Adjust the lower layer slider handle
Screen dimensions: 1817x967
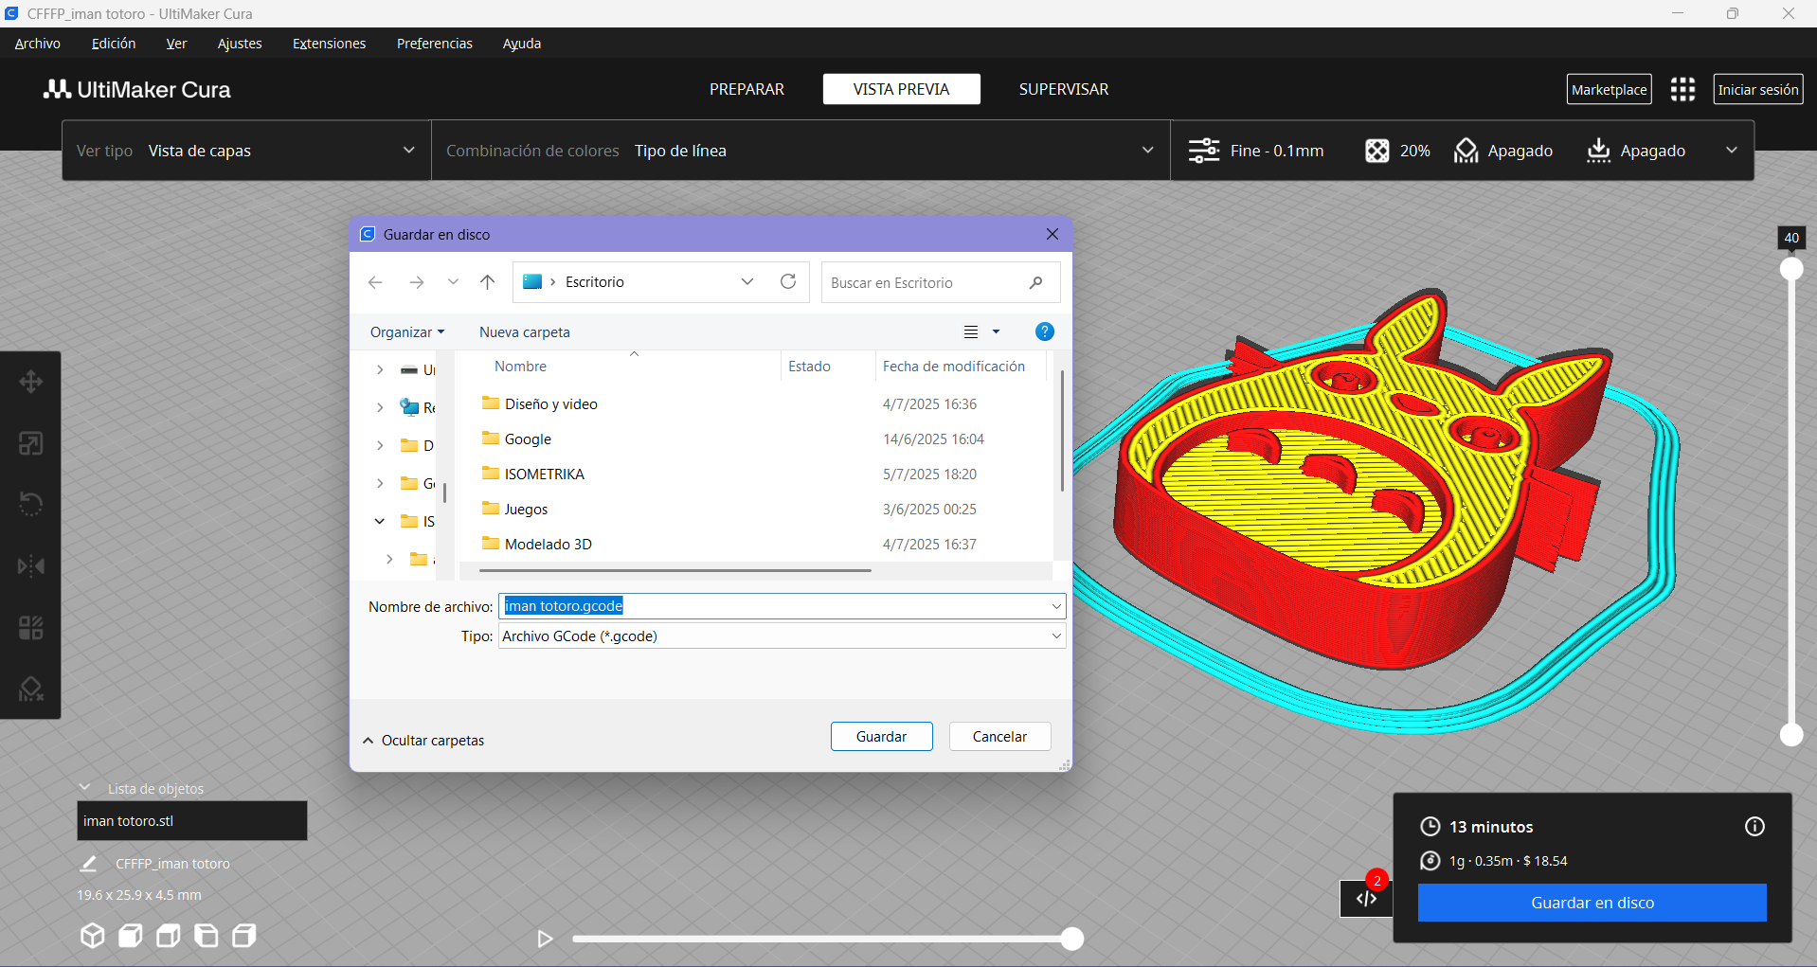pos(1791,734)
